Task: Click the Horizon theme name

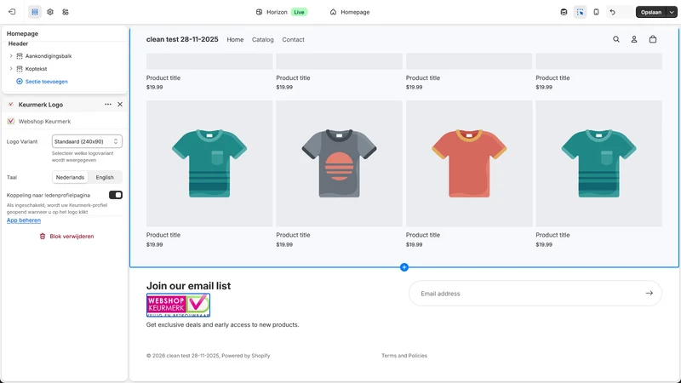Action: (277, 12)
